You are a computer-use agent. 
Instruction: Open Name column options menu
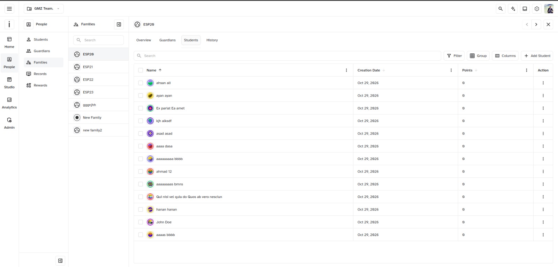[346, 70]
